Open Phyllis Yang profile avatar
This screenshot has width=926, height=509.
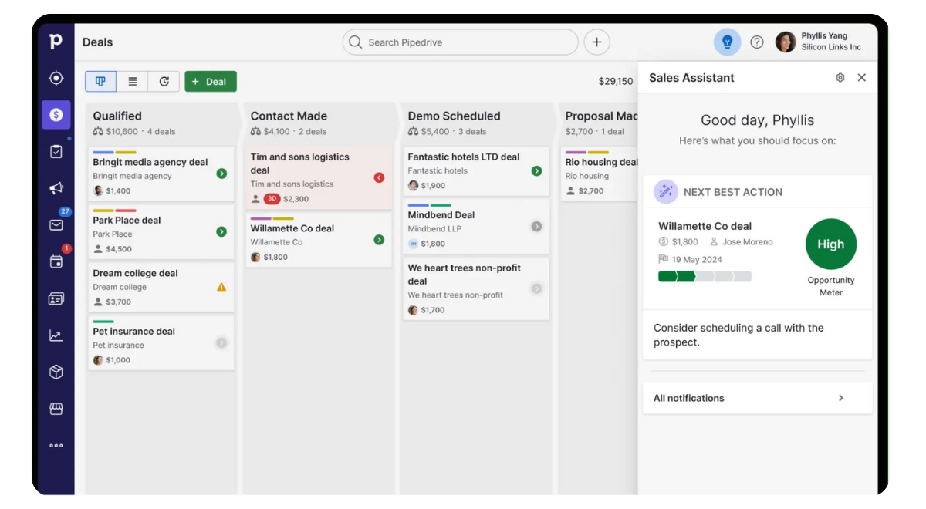(x=786, y=42)
